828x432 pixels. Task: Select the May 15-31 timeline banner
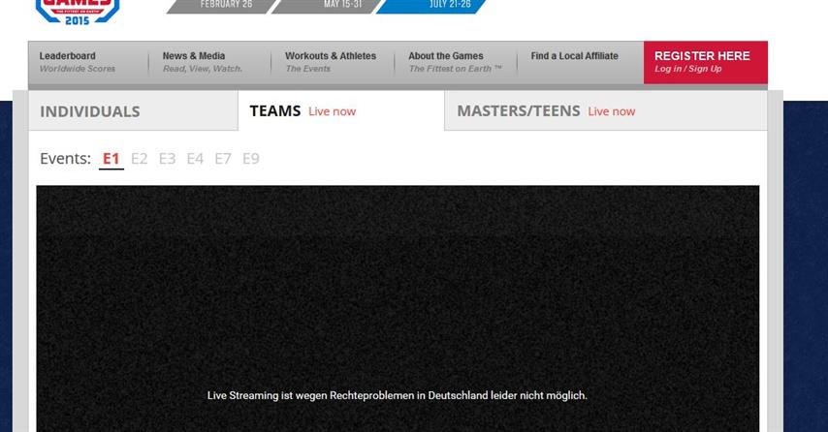tap(327, 6)
